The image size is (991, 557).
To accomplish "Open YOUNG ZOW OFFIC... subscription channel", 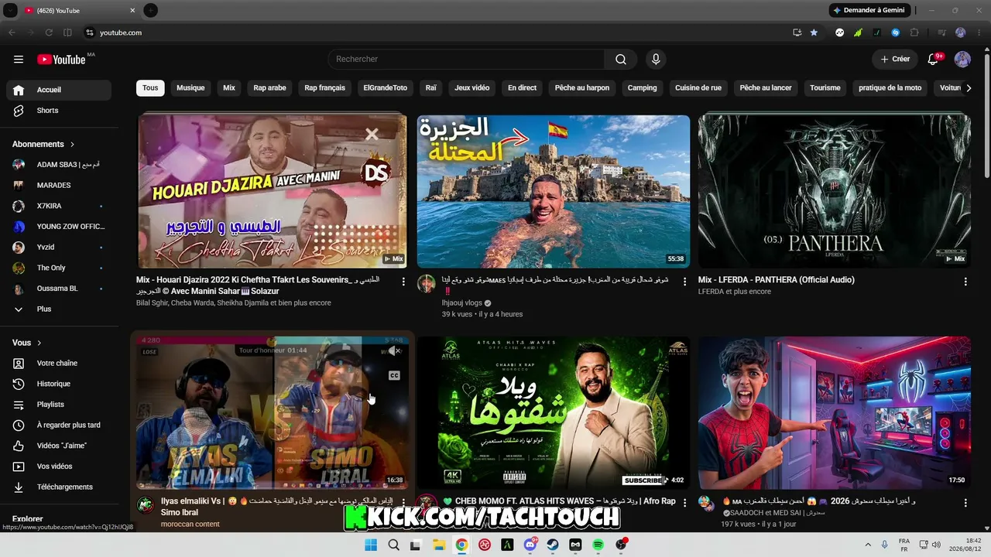I will click(59, 227).
